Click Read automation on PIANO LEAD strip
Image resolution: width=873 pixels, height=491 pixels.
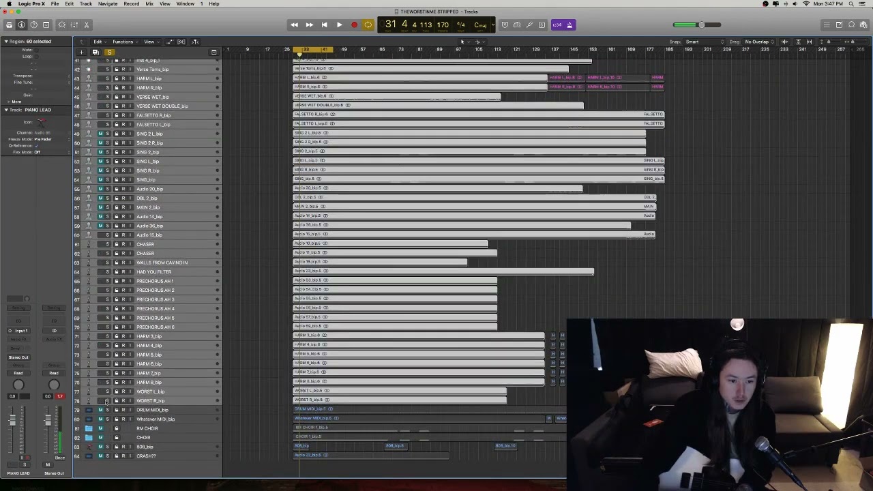[18, 373]
